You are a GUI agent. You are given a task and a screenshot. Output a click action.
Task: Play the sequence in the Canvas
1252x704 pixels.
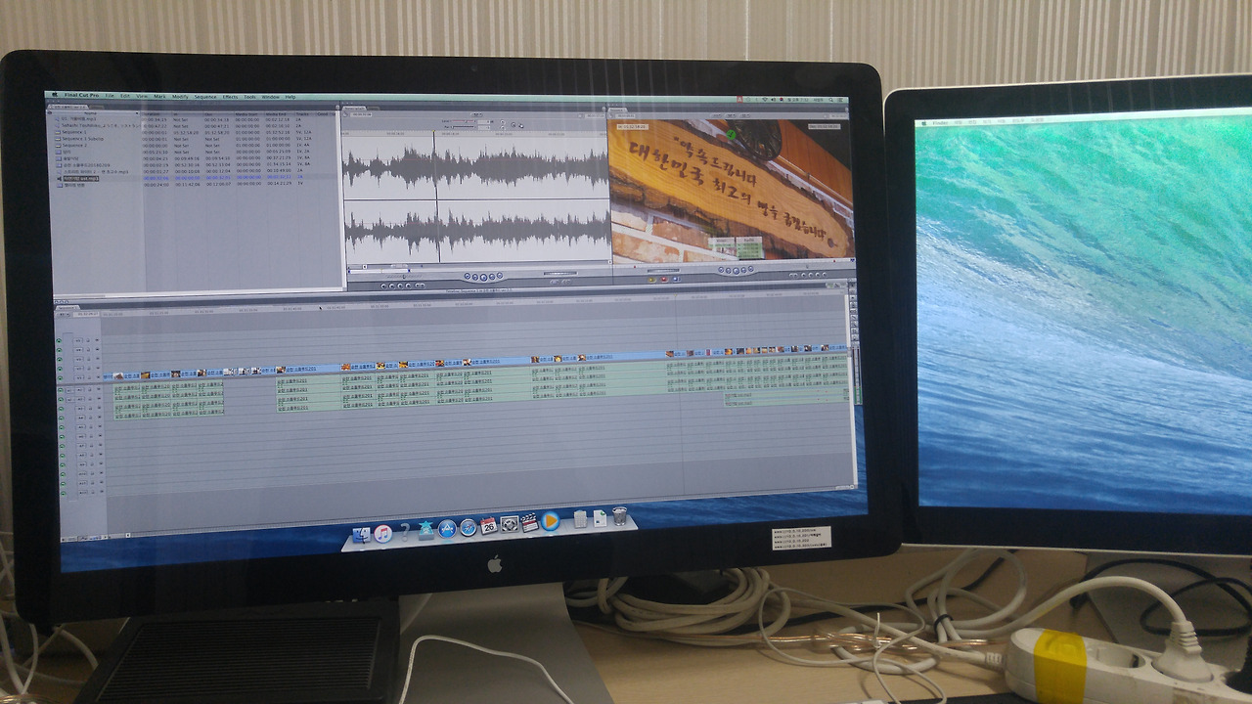click(x=736, y=270)
